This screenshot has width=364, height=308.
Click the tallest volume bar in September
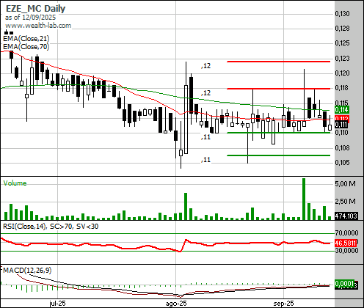tap(304, 199)
